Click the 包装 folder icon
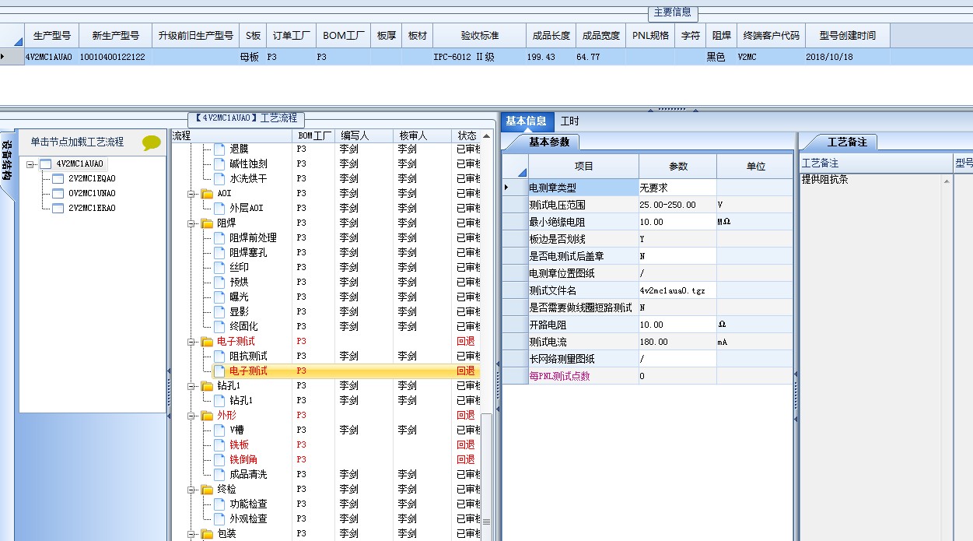Screen dimensions: 973x541 pos(207,533)
